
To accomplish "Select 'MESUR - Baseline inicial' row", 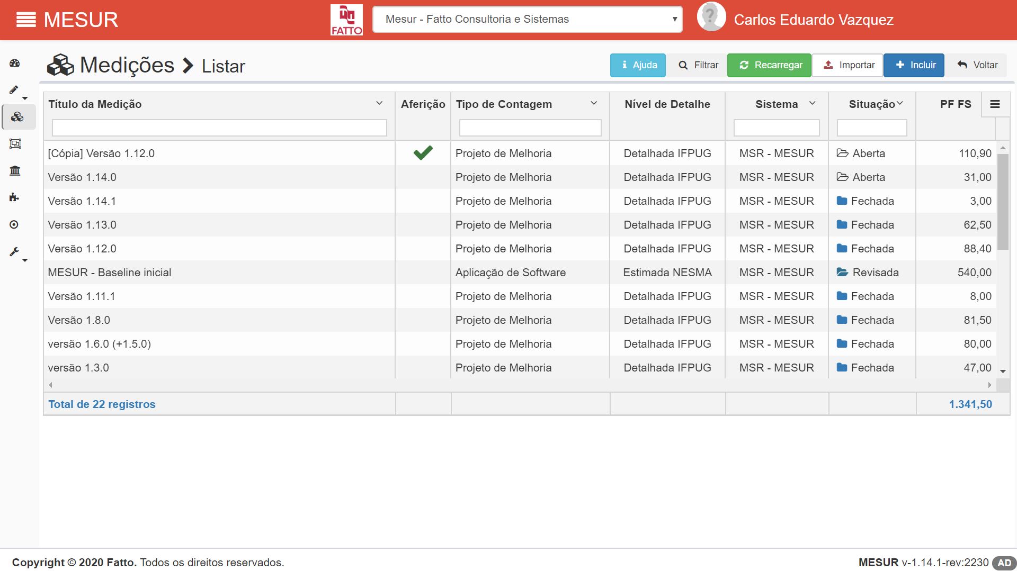I will click(520, 272).
